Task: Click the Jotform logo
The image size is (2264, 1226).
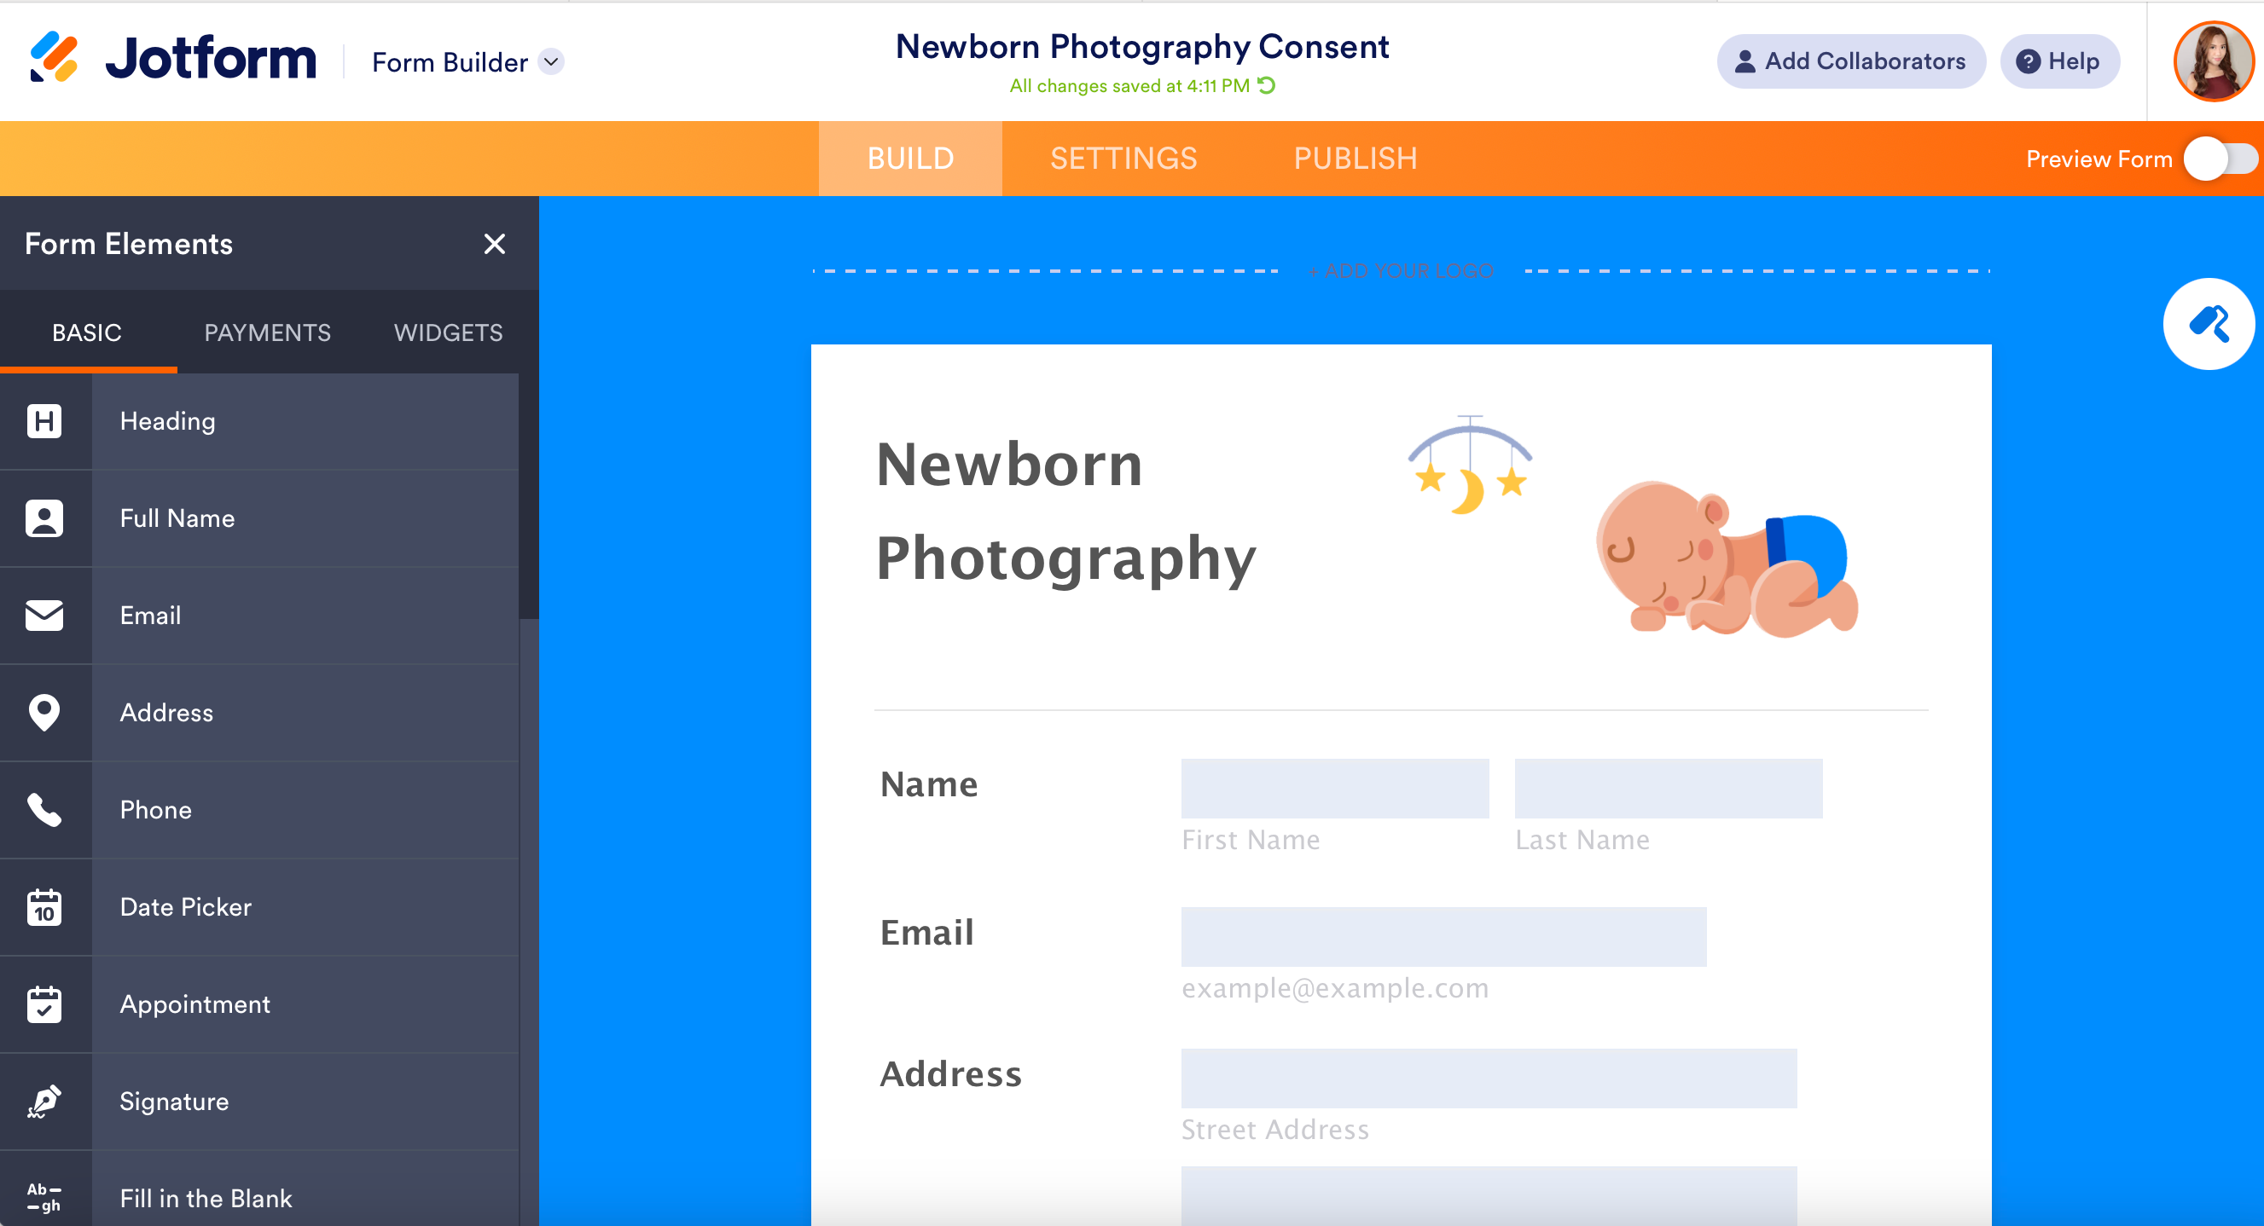Action: pos(172,58)
